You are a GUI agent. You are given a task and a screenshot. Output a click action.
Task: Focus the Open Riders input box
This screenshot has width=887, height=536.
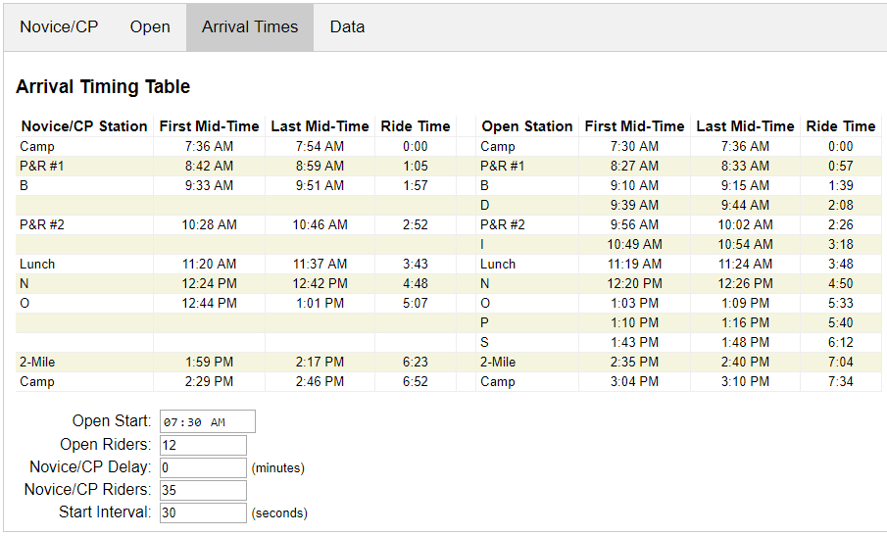point(203,445)
